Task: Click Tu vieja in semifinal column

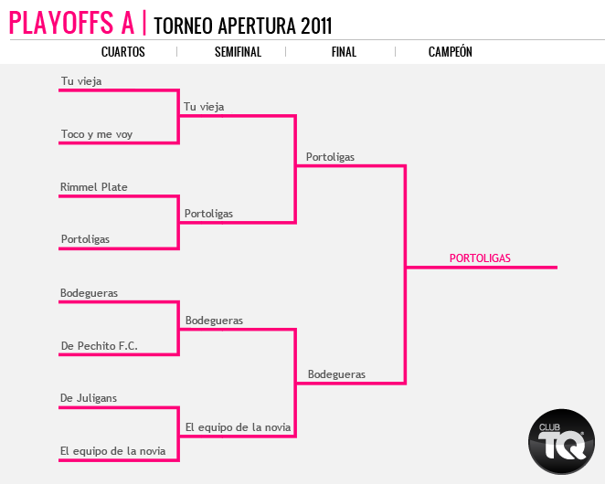Action: (x=204, y=107)
